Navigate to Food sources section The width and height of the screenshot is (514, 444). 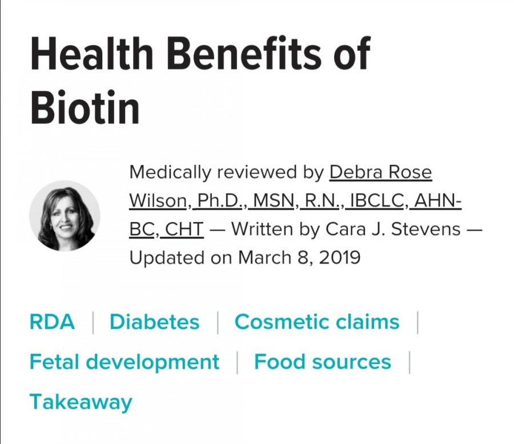coord(323,362)
